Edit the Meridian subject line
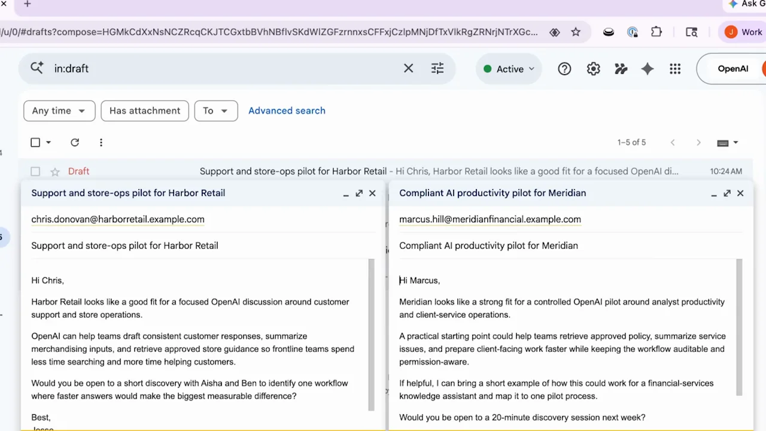Viewport: 766px width, 431px height. click(x=570, y=245)
